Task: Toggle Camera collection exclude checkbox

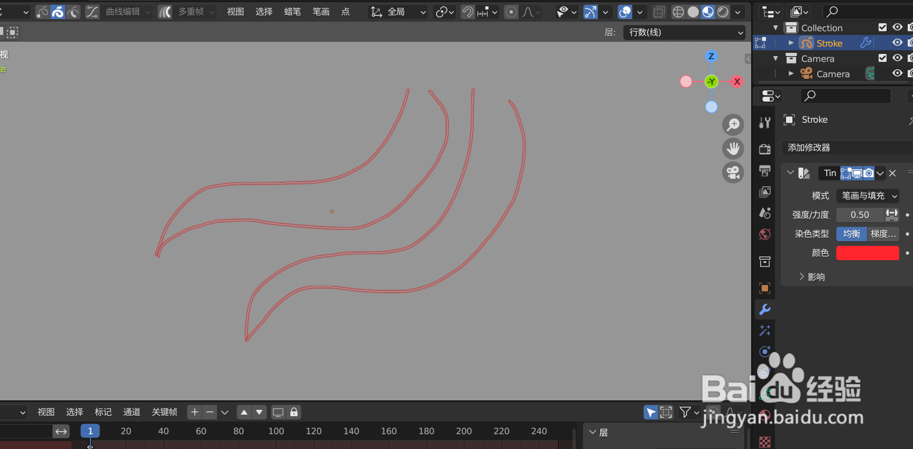Action: pyautogui.click(x=882, y=58)
